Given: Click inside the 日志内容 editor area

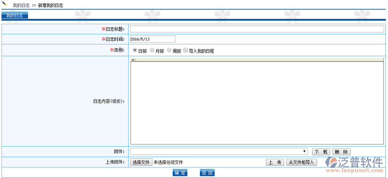Looking at the screenshot, I should [x=257, y=103].
